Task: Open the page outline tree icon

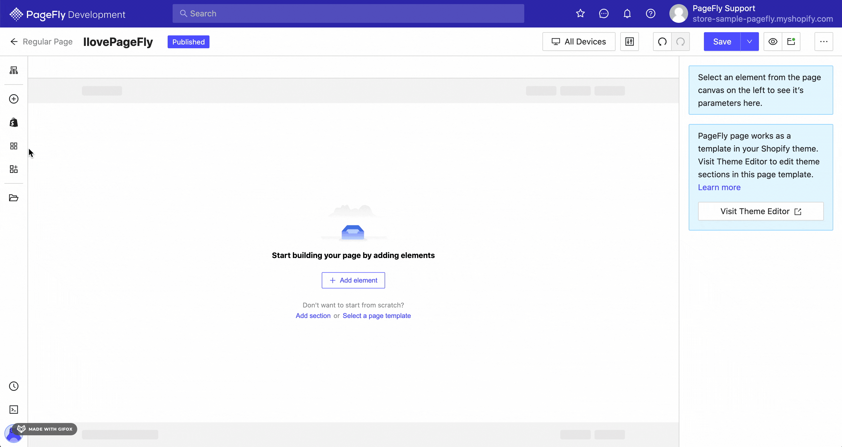Action: click(x=14, y=70)
